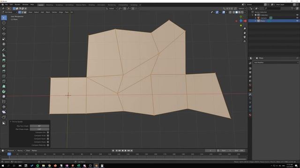Open Modifier wrench tab in Properties
The height and width of the screenshot is (168, 300).
250,94
